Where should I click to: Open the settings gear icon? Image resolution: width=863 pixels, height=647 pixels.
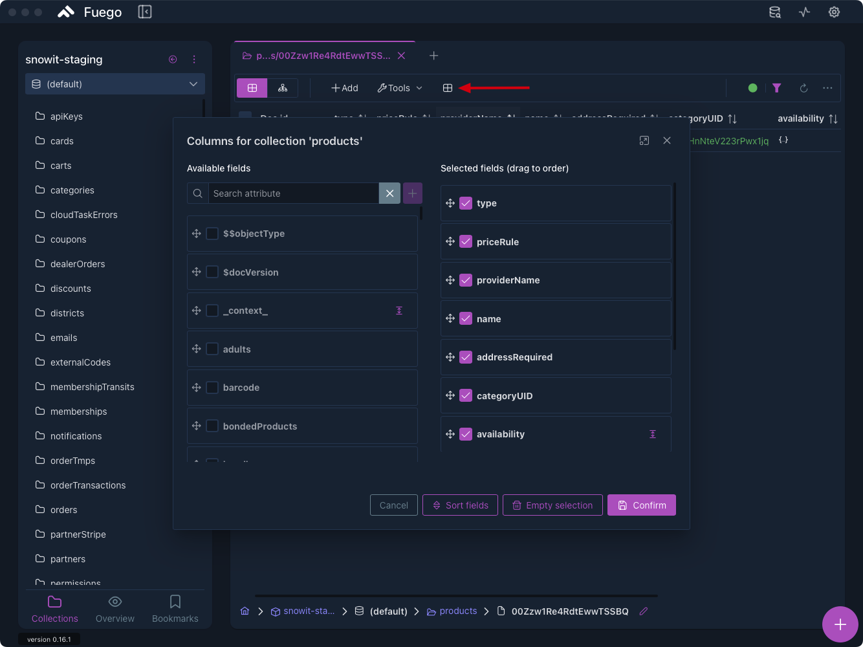click(834, 12)
